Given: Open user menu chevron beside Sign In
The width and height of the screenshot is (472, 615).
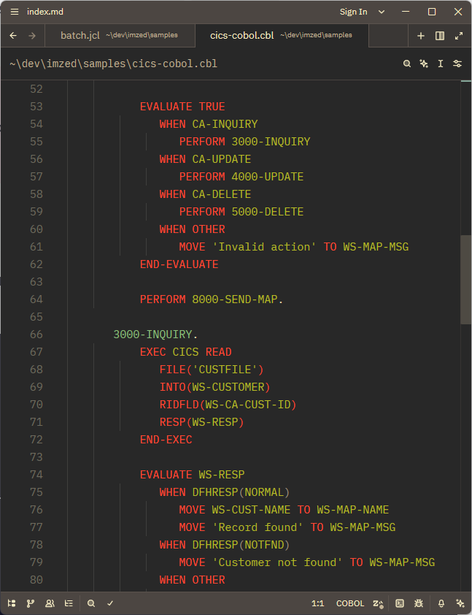Looking at the screenshot, I should tap(381, 12).
